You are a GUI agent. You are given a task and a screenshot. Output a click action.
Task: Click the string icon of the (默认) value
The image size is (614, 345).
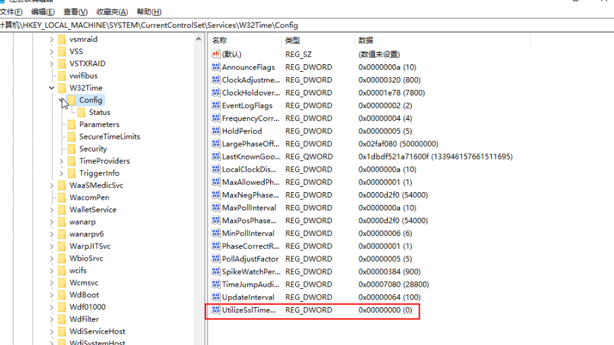coord(216,54)
